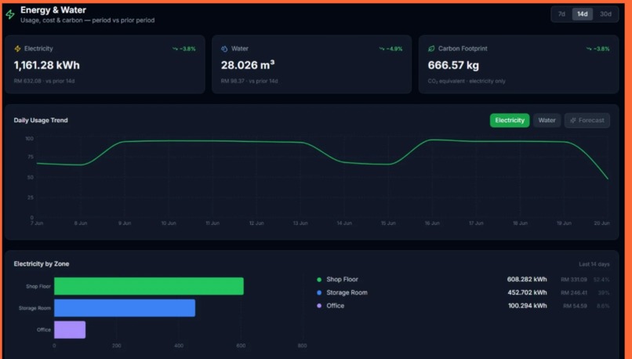Click the Electricity by Zone heading
Image resolution: width=632 pixels, height=359 pixels.
[x=42, y=264]
